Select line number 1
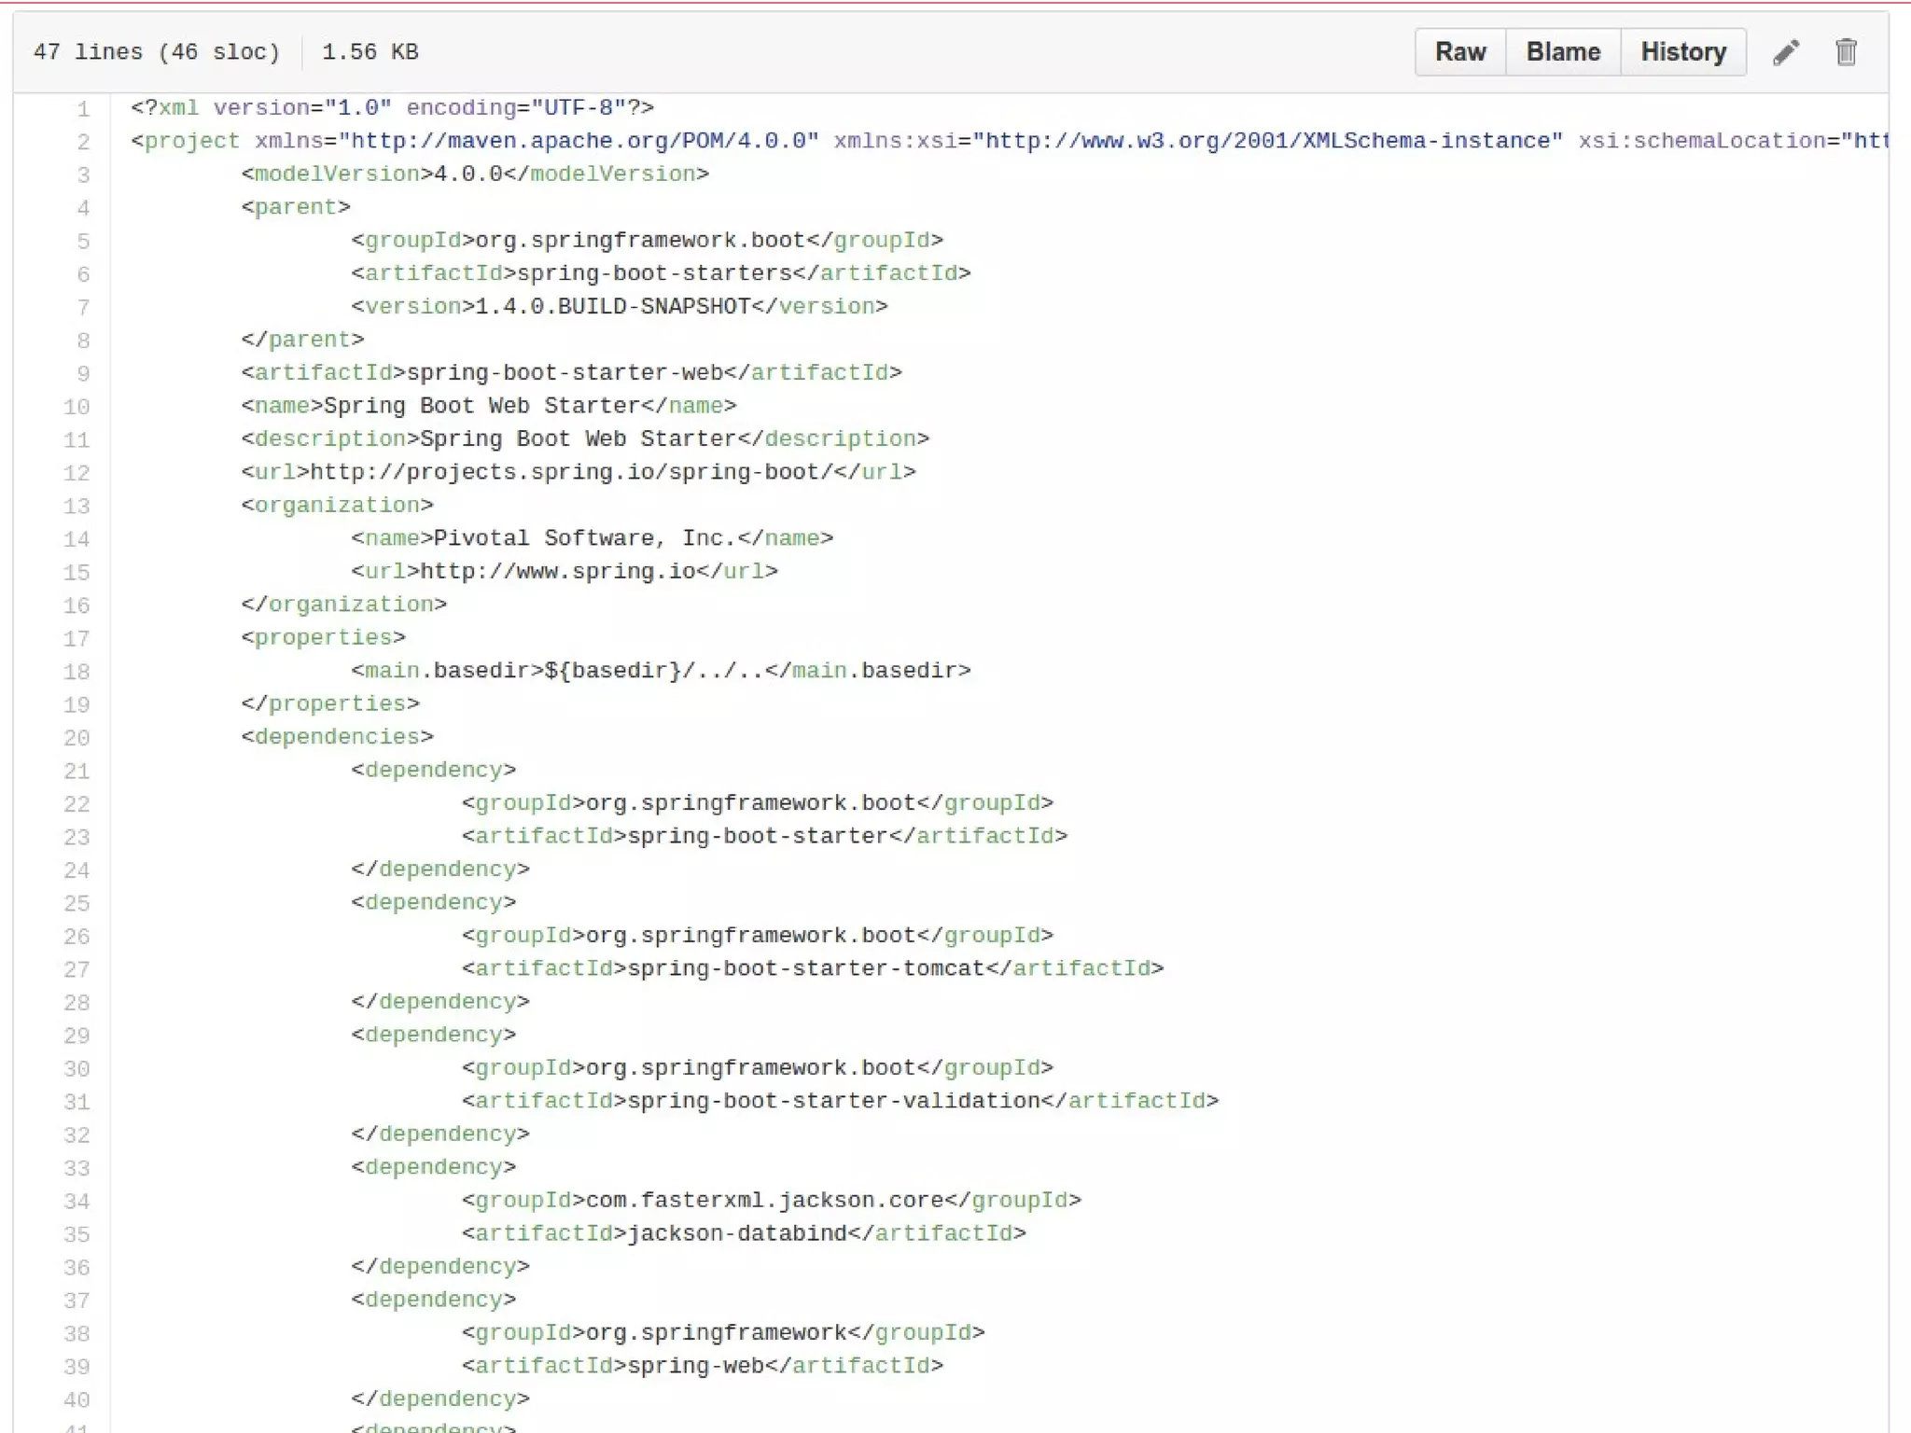Viewport: 1911px width, 1433px height. point(83,109)
